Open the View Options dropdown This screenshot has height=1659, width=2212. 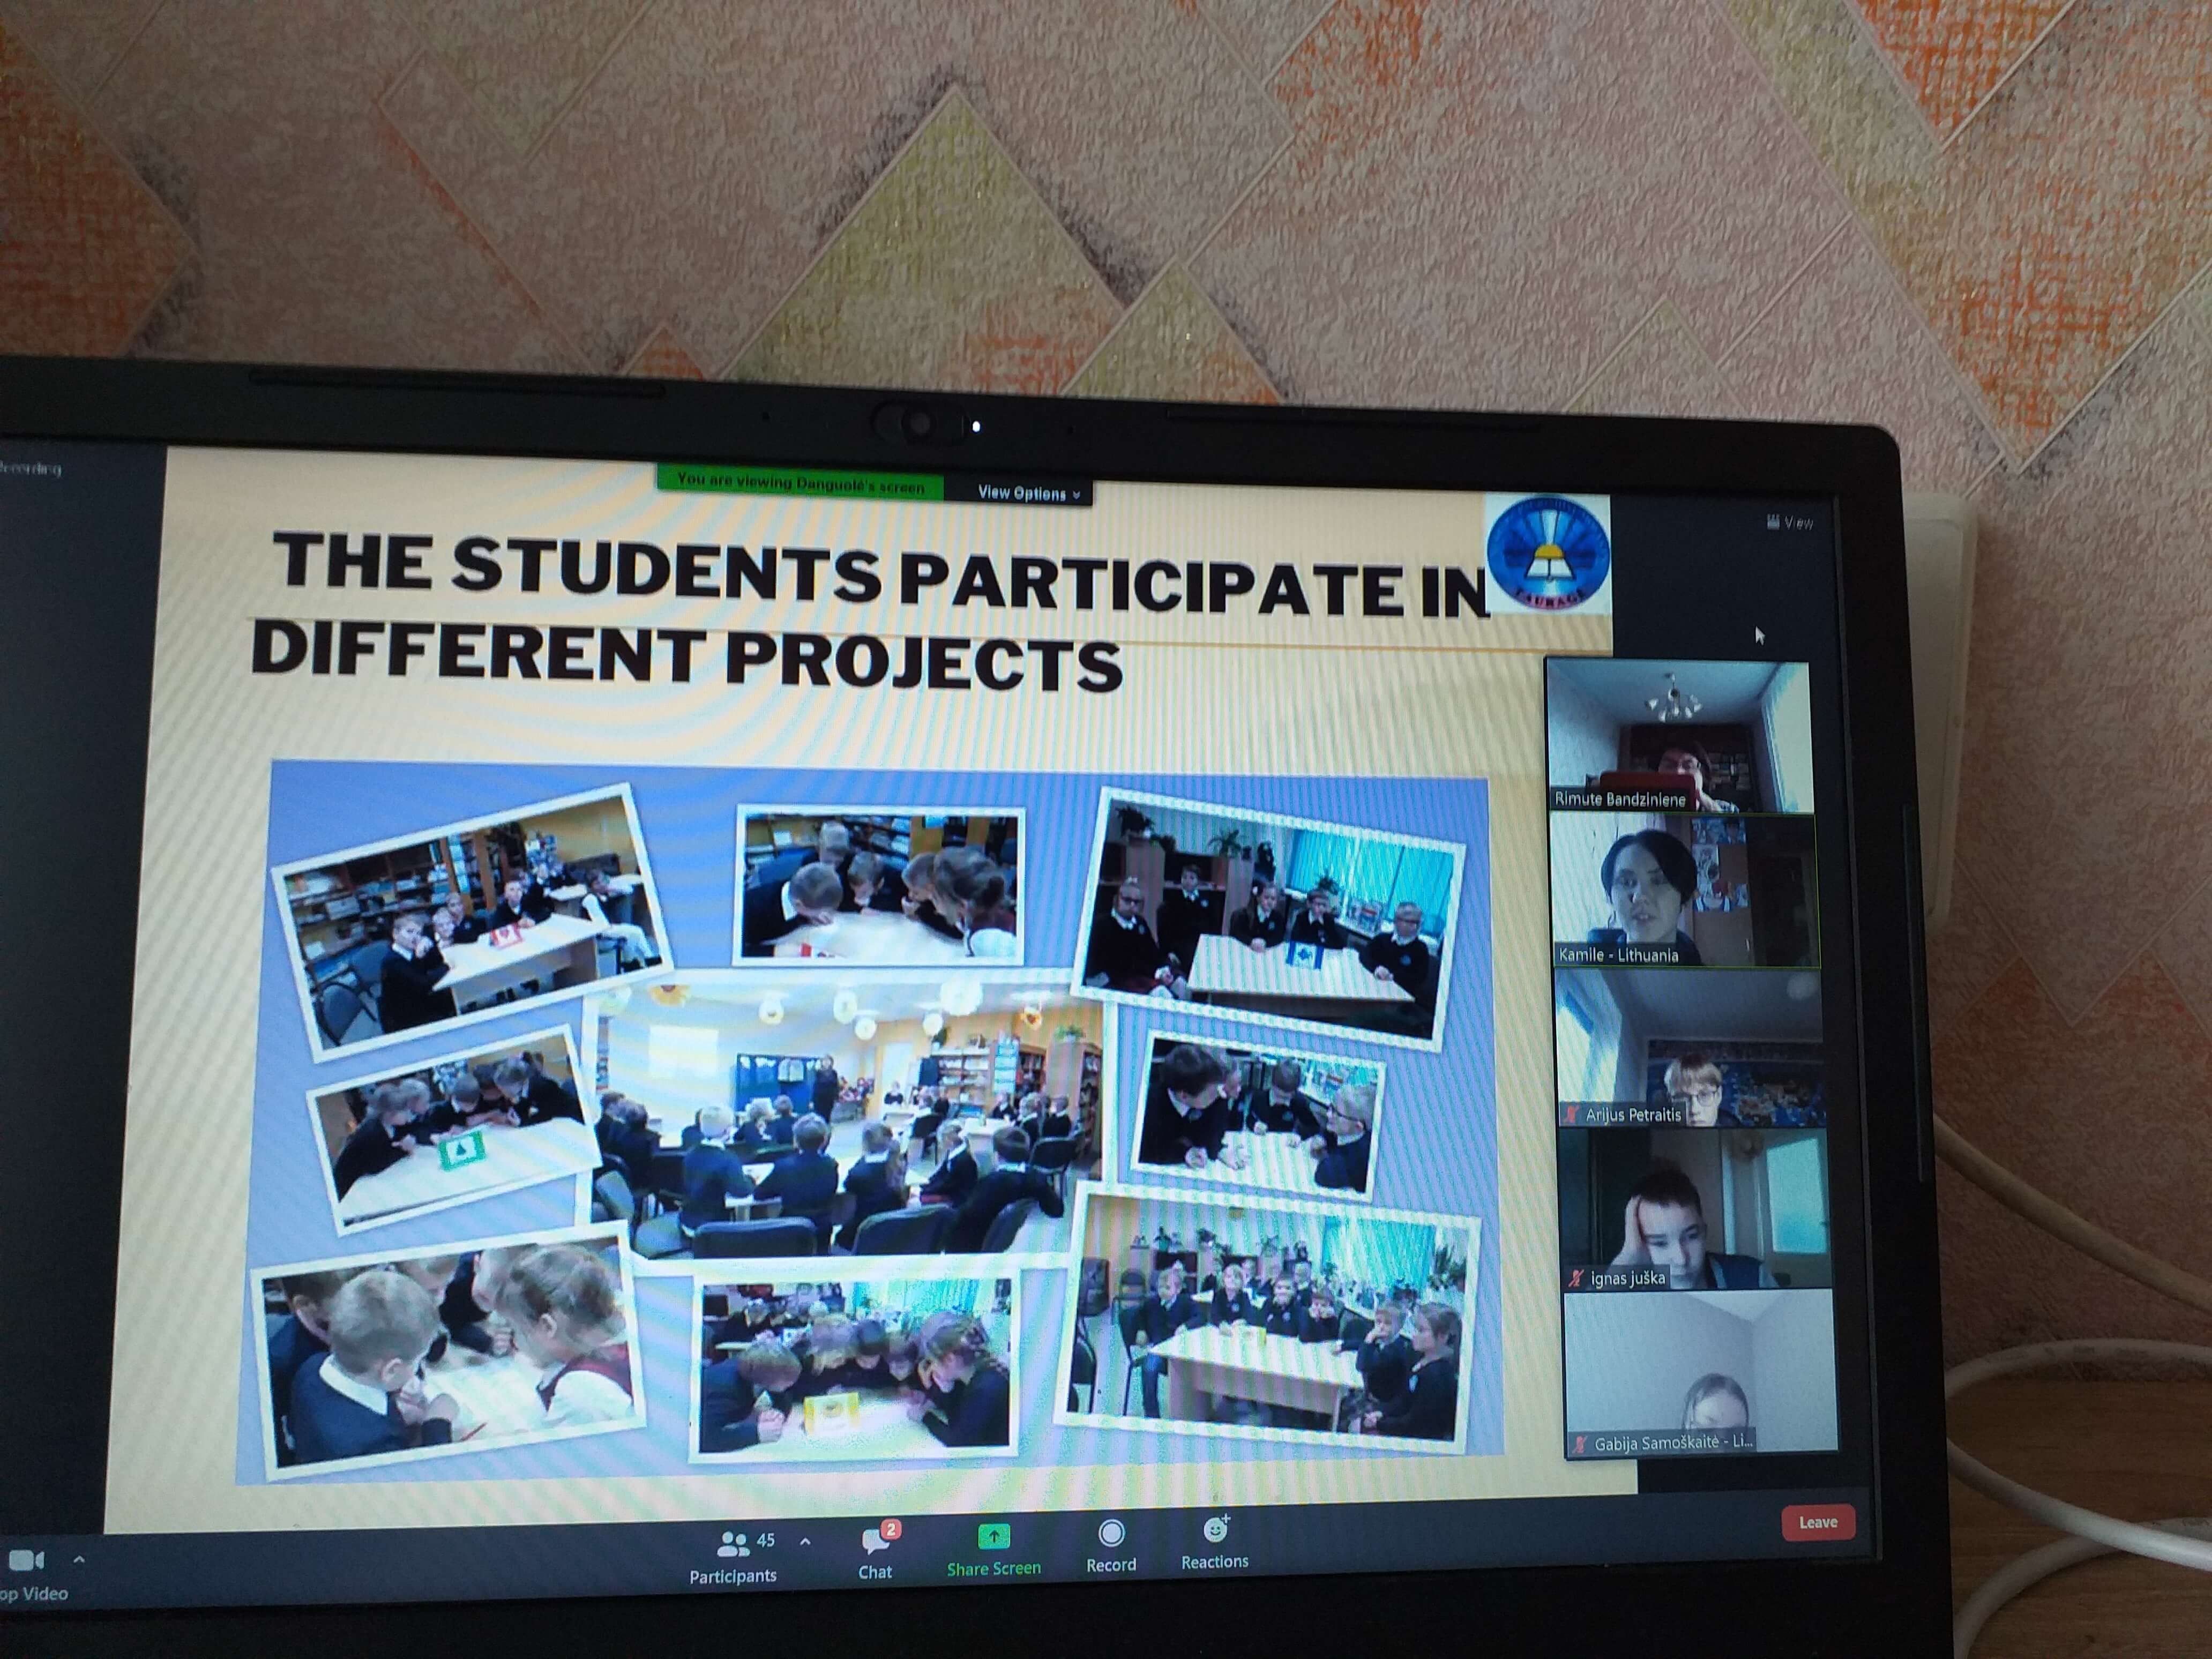tap(1028, 493)
